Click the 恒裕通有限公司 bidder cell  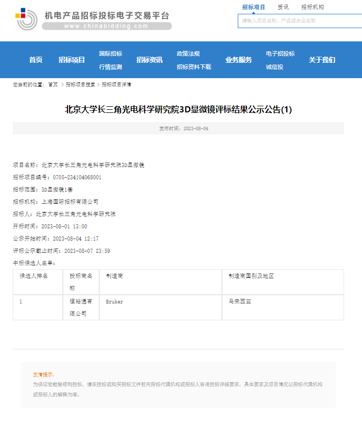click(x=81, y=308)
